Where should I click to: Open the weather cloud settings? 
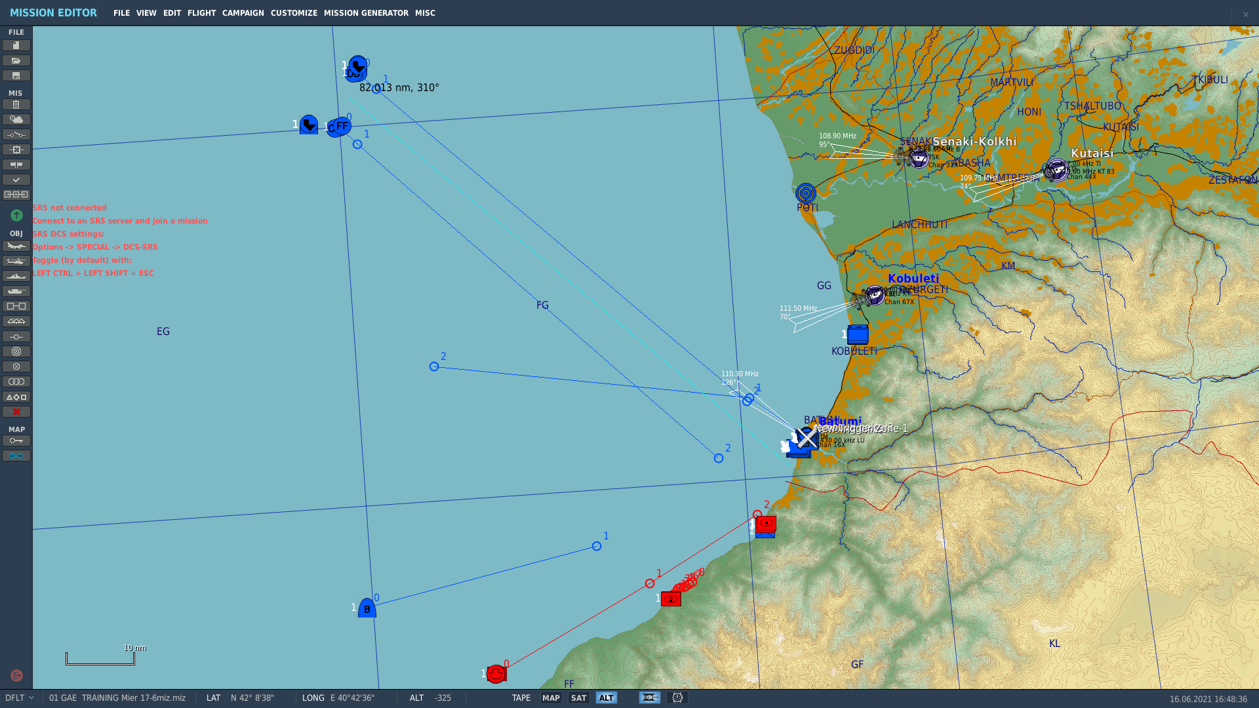[16, 120]
